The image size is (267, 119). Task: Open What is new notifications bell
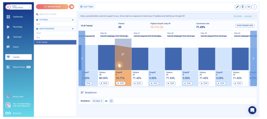point(8,97)
